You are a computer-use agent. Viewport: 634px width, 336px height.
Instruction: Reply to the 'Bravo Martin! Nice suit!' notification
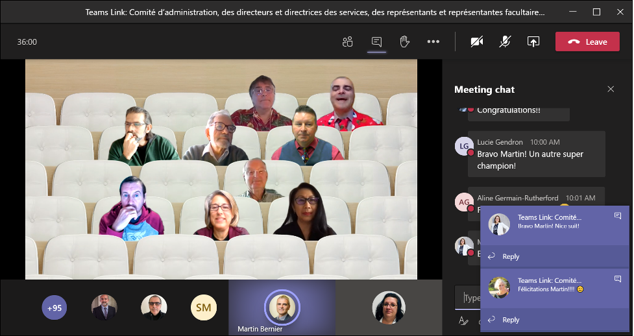(504, 256)
